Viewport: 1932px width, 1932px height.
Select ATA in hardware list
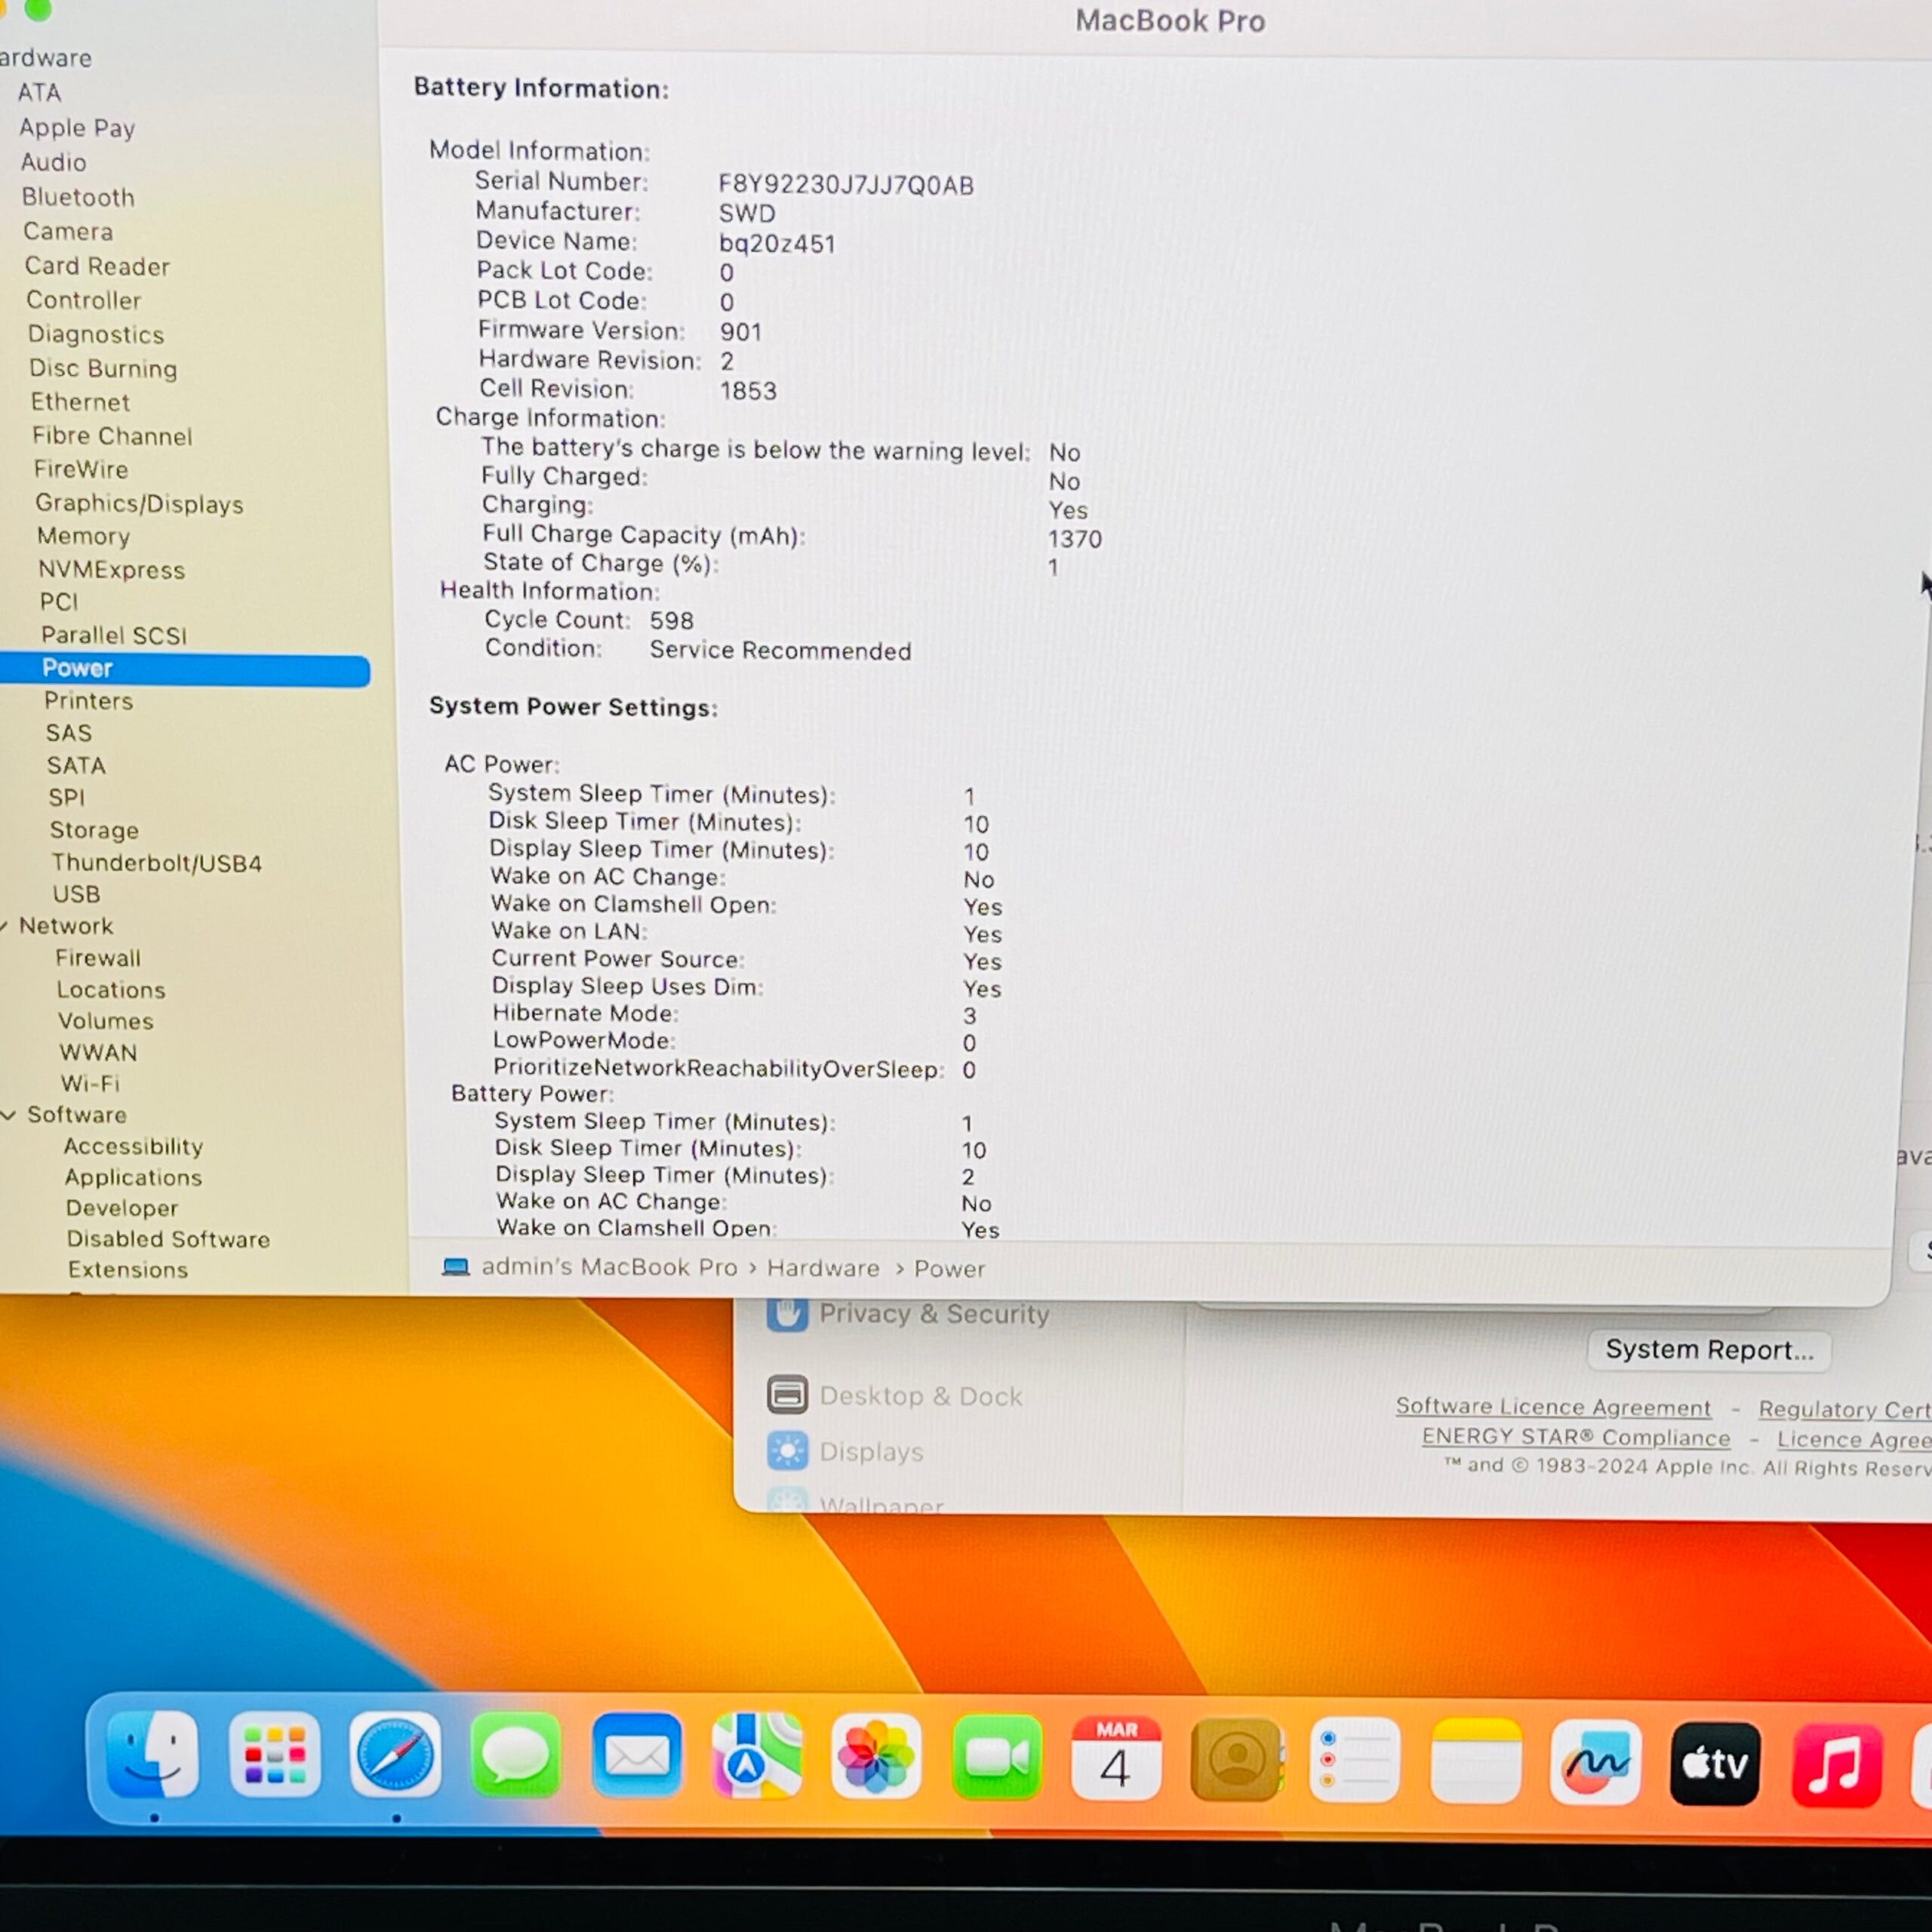[39, 92]
